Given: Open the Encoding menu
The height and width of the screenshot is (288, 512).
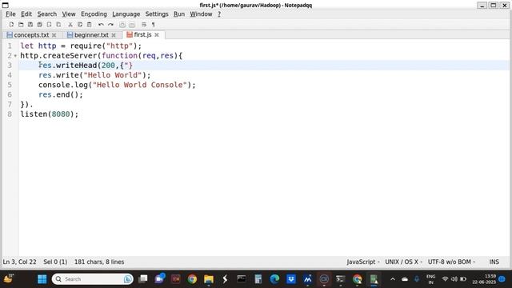Looking at the screenshot, I should (94, 14).
